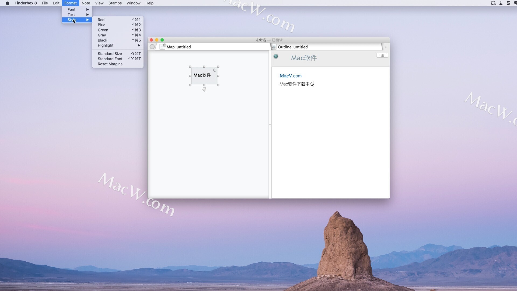The height and width of the screenshot is (291, 517).
Task: Close the open Format menu
Action: coord(70,3)
